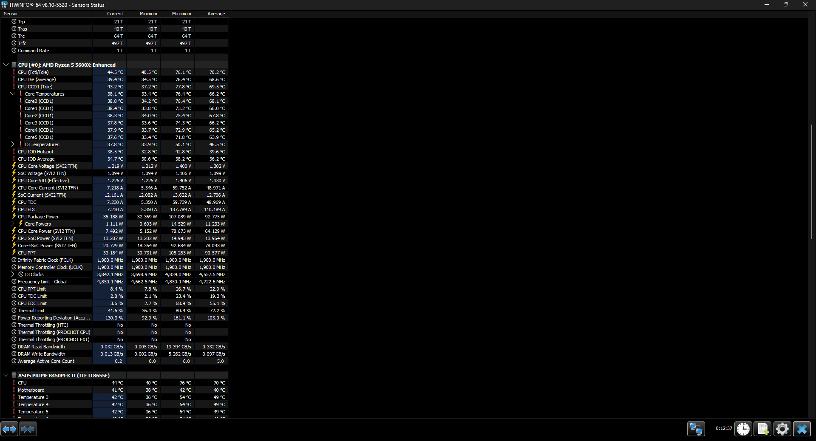Select the CPU EDC row label
This screenshot has height=441, width=816.
27,209
